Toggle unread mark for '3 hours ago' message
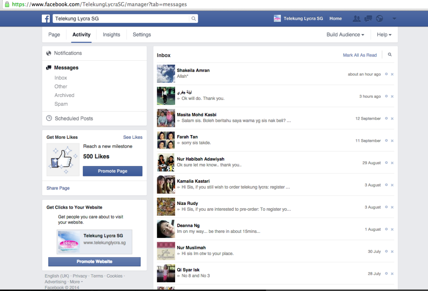Viewport: 428px width, 291px height. (386, 96)
